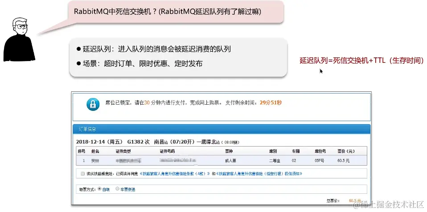Click the 席别 column header
Screen dimensions: 427x212
pyautogui.click(x=273, y=151)
